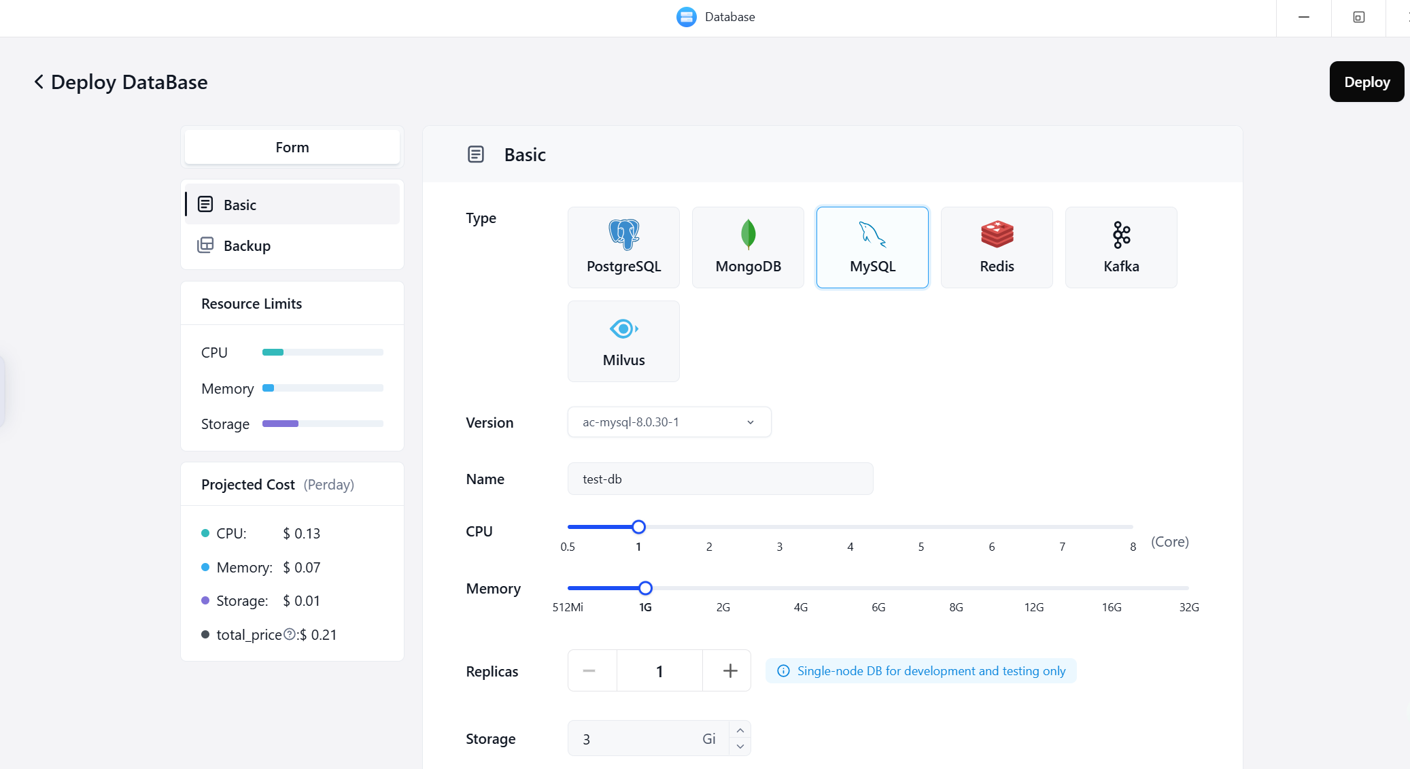Click the Basic section header icon
The width and height of the screenshot is (1410, 769).
tap(476, 154)
